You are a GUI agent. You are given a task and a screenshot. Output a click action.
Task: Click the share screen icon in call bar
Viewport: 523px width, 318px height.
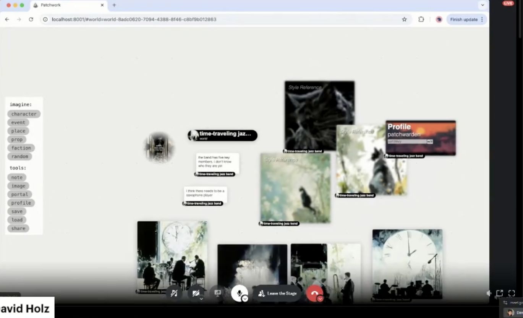[x=218, y=293]
